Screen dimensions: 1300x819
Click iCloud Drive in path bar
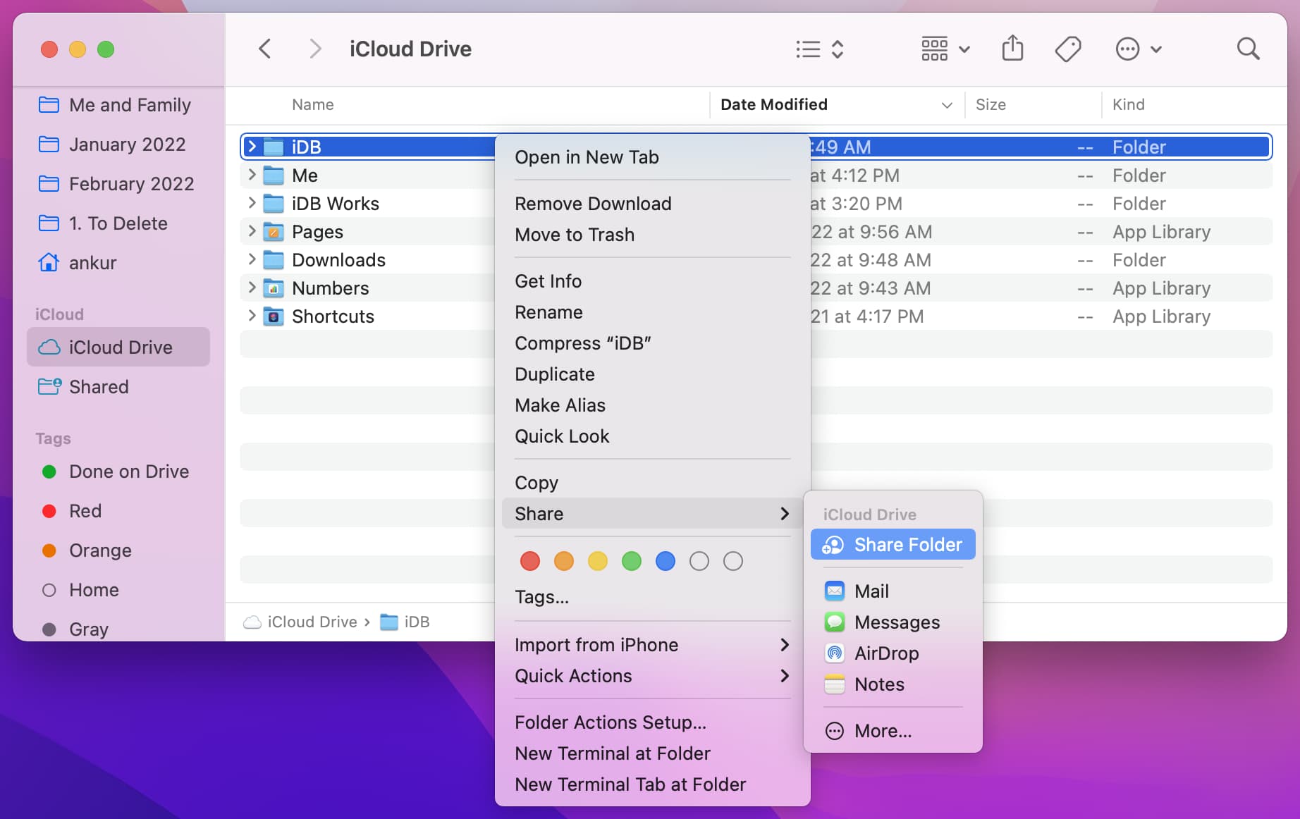pos(300,622)
